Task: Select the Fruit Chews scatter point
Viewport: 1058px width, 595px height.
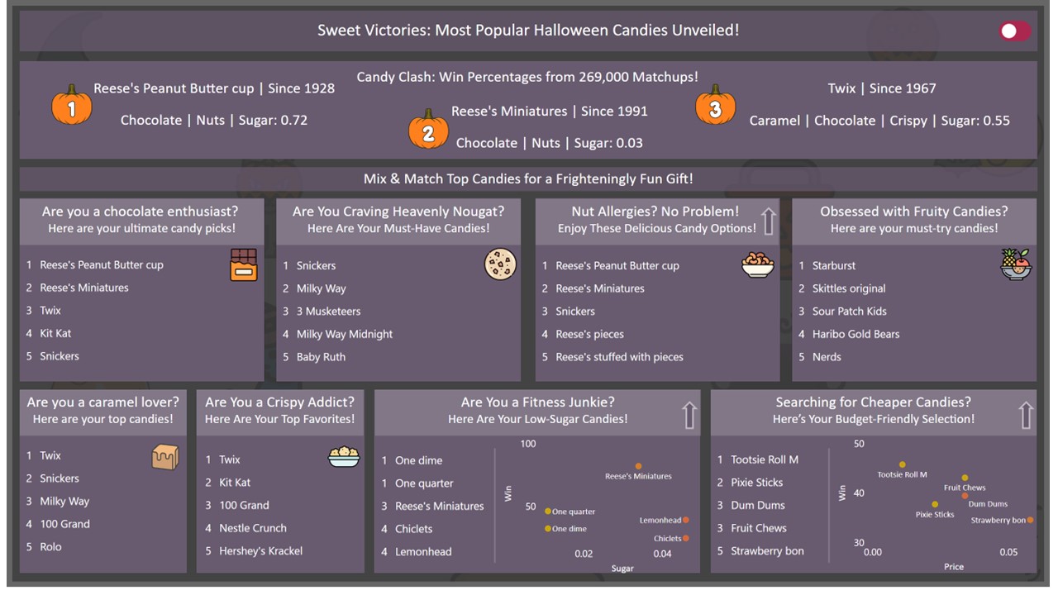Action: coord(965,477)
